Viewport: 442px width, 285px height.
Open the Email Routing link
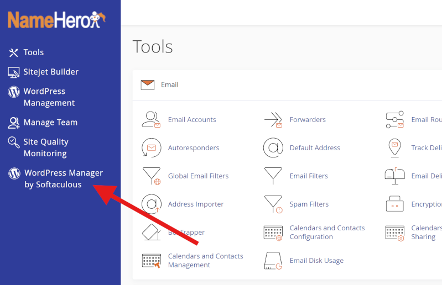pos(427,119)
